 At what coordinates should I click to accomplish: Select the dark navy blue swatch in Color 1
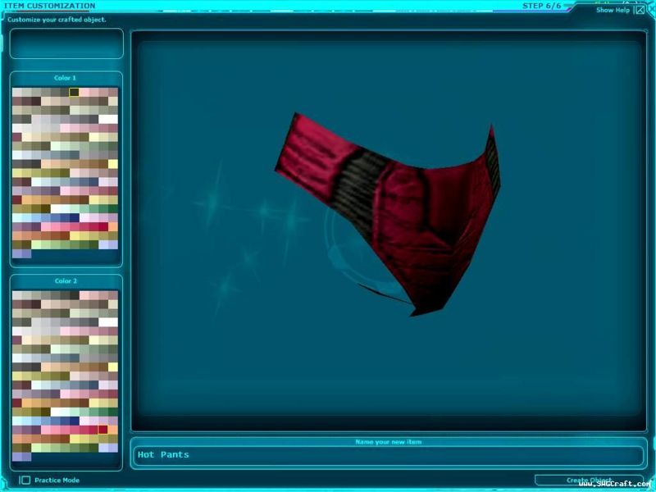74,218
